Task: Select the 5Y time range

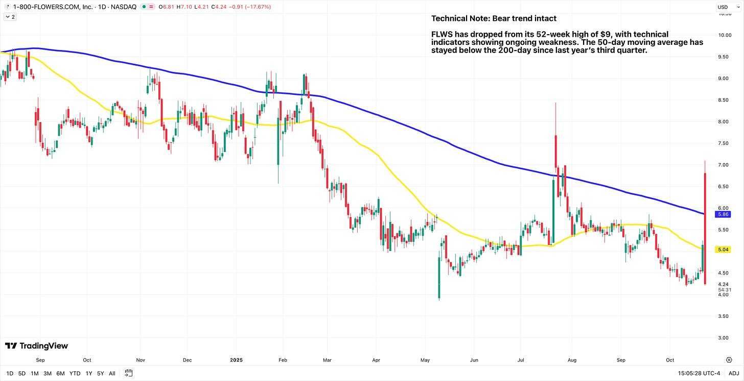Action: point(101,373)
